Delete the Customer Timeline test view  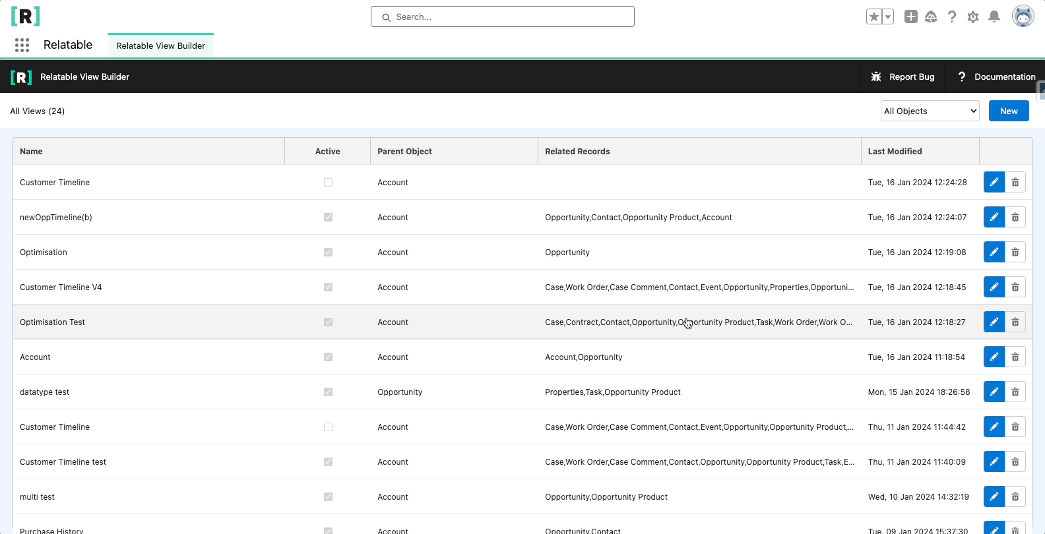click(1015, 461)
